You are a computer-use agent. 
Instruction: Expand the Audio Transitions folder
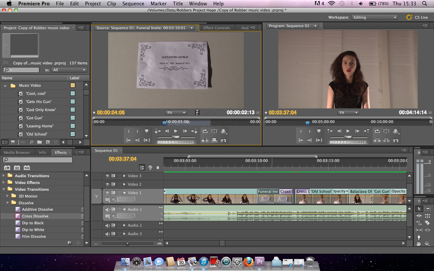point(4,175)
